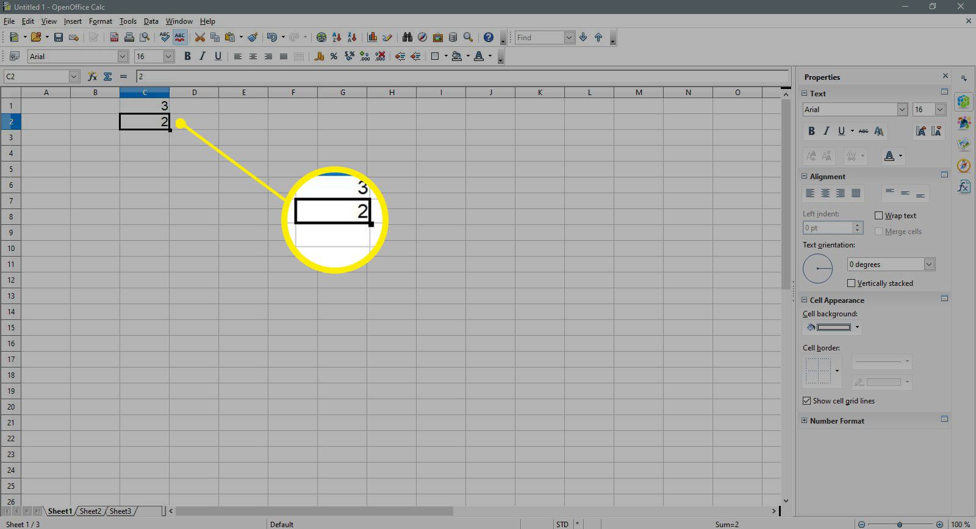Open the sidebar font size dropdown
976x529 pixels.
(x=940, y=109)
